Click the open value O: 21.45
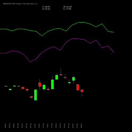 (46, 9)
